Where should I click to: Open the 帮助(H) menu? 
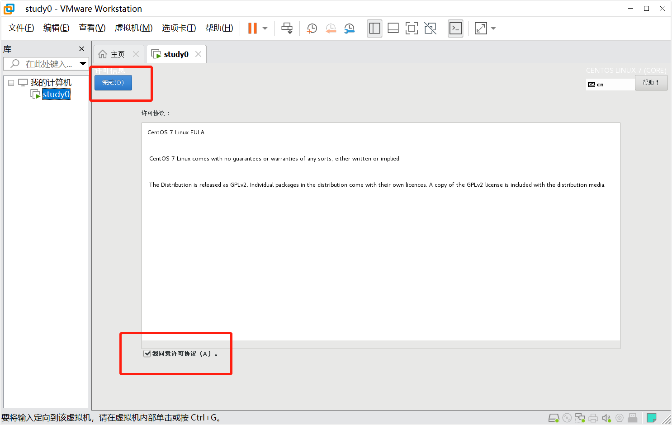[x=219, y=28]
